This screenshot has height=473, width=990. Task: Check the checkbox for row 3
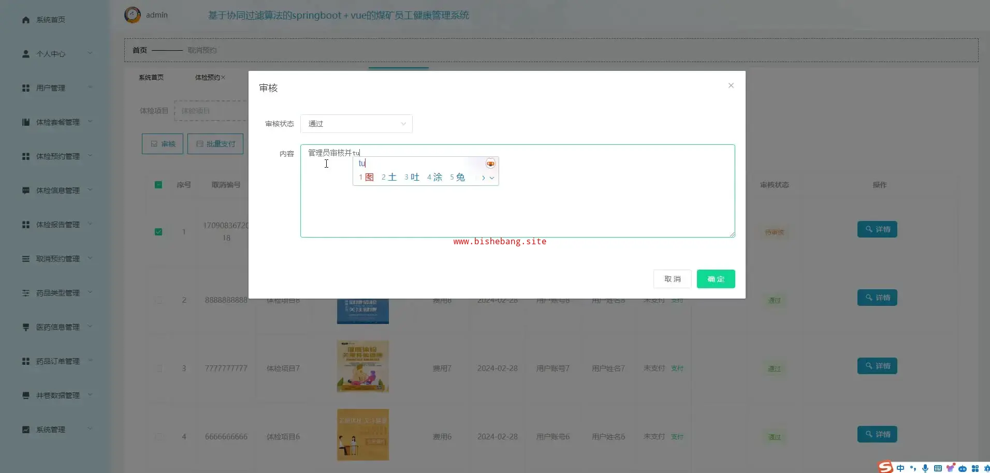[x=158, y=368]
